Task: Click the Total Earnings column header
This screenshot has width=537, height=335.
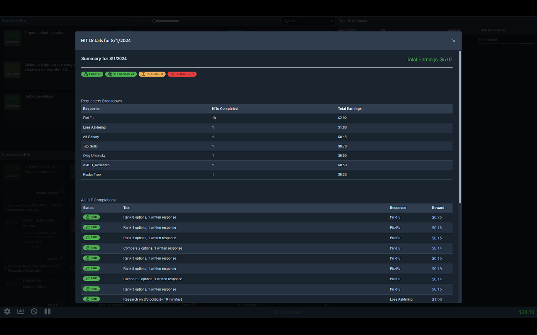Action: [349, 109]
